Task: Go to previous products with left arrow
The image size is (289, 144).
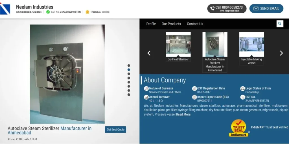Action: click(149, 53)
